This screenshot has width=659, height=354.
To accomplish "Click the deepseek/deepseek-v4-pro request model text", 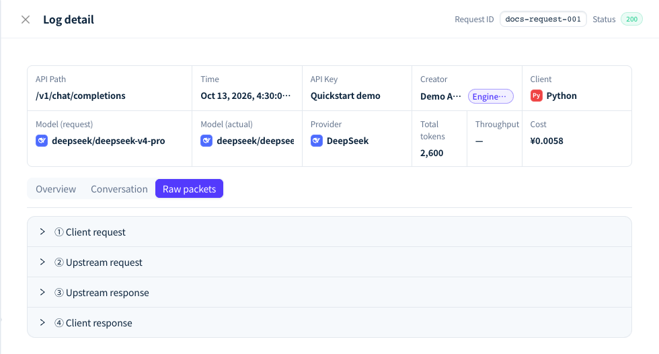I will click(x=108, y=141).
